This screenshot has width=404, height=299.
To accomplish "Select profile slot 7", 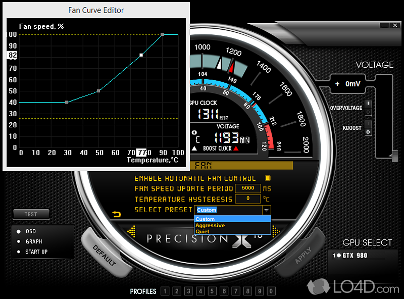I will (x=236, y=291).
